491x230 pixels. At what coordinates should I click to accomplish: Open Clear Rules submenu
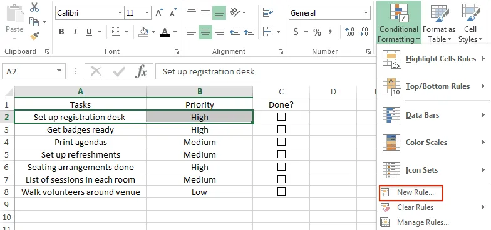click(x=433, y=207)
